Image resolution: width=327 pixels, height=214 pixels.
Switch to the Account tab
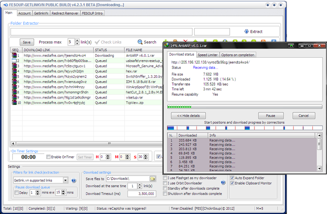(x=24, y=13)
